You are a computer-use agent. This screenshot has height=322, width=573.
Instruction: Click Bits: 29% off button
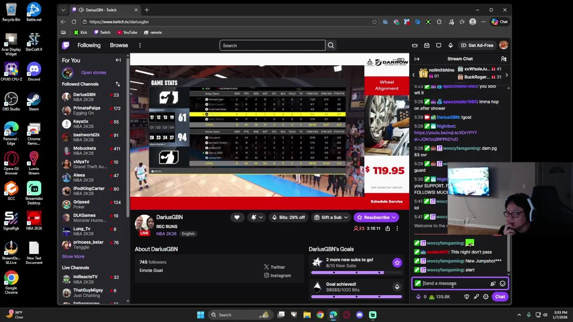(288, 217)
